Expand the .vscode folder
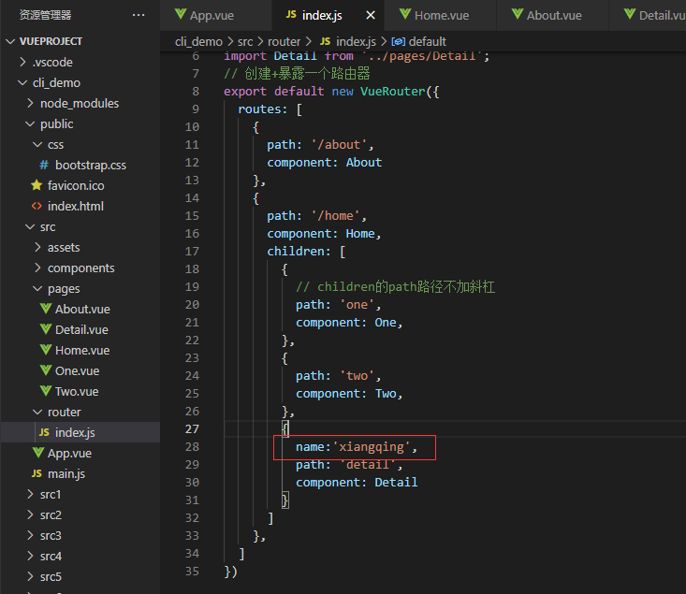686x594 pixels. [22, 62]
